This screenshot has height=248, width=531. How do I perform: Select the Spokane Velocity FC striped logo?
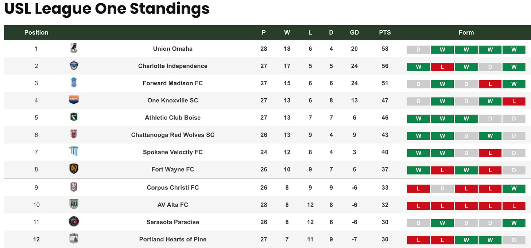(74, 151)
